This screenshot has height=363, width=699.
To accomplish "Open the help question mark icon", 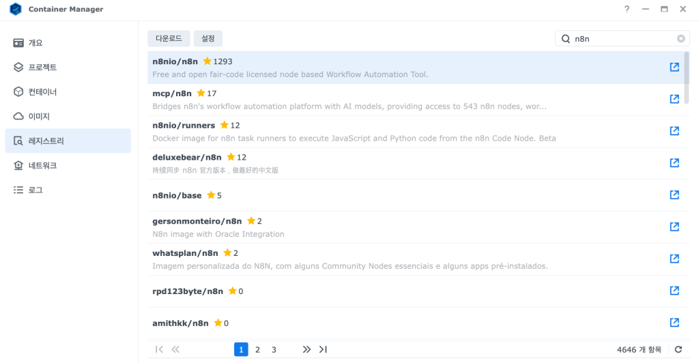I will point(627,9).
